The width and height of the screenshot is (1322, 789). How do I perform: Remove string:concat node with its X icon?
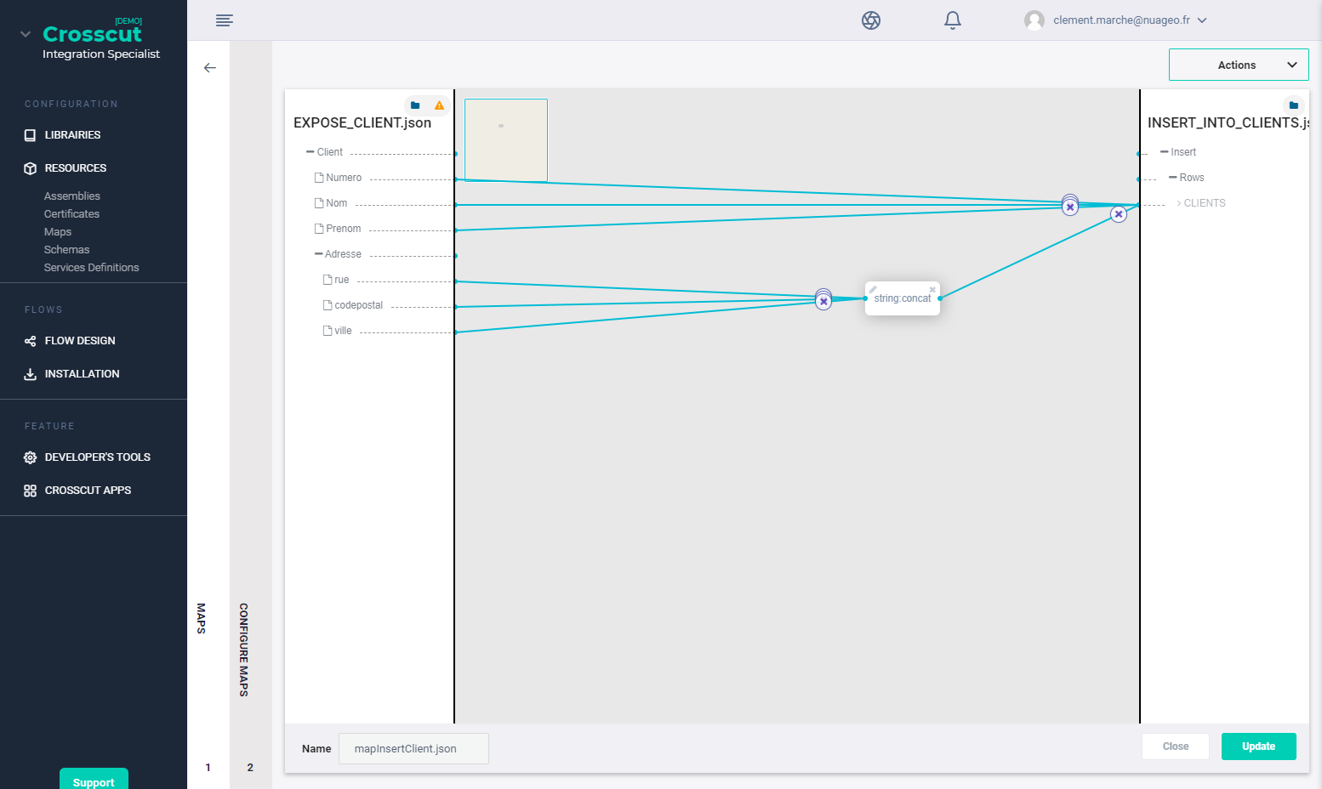pos(932,290)
